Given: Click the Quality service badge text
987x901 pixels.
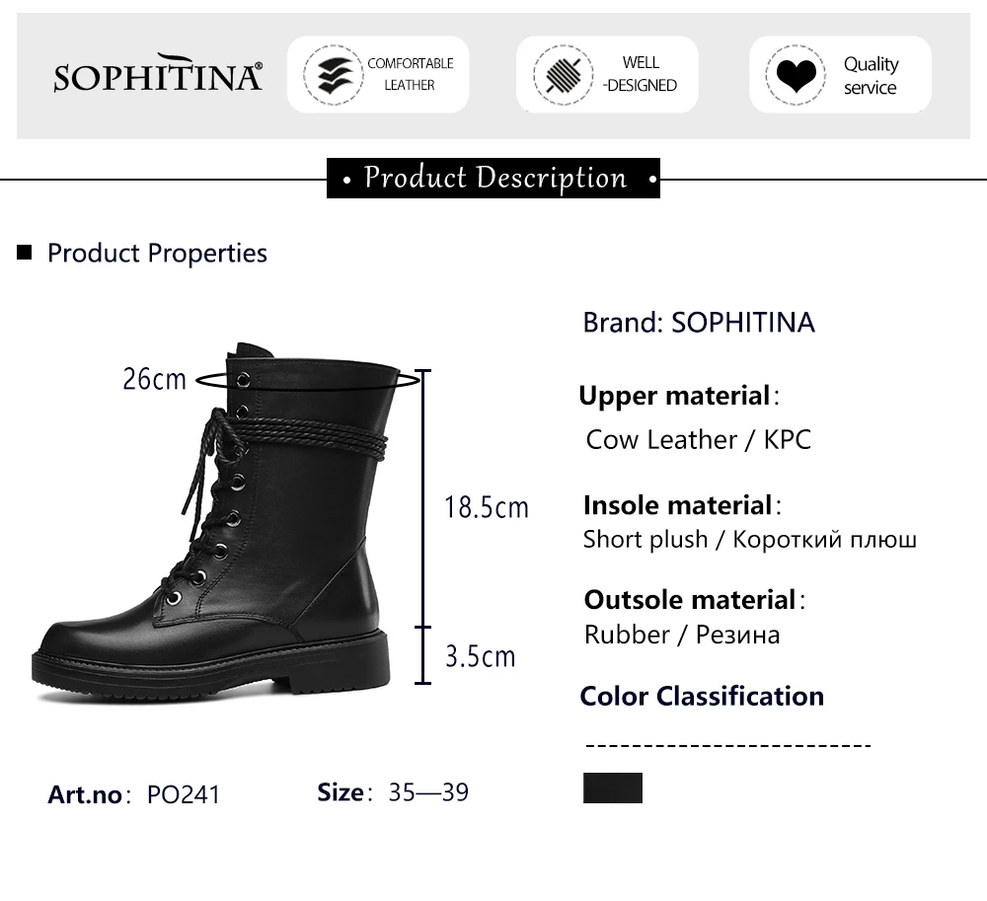Looking at the screenshot, I should click(x=872, y=76).
